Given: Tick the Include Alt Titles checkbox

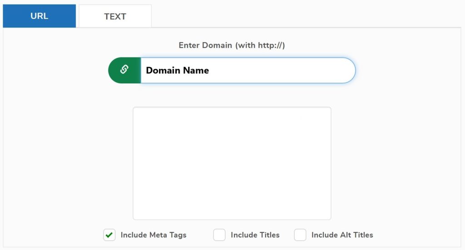Looking at the screenshot, I should (x=300, y=235).
